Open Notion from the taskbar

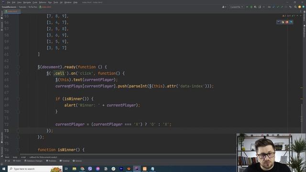[x=106, y=169]
